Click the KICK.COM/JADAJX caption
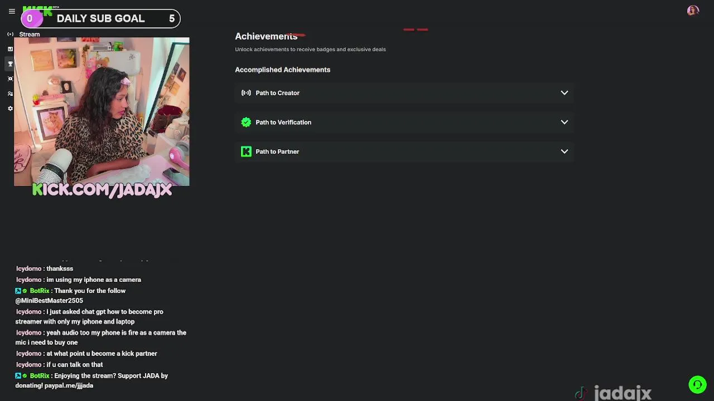714x401 pixels. 102,189
